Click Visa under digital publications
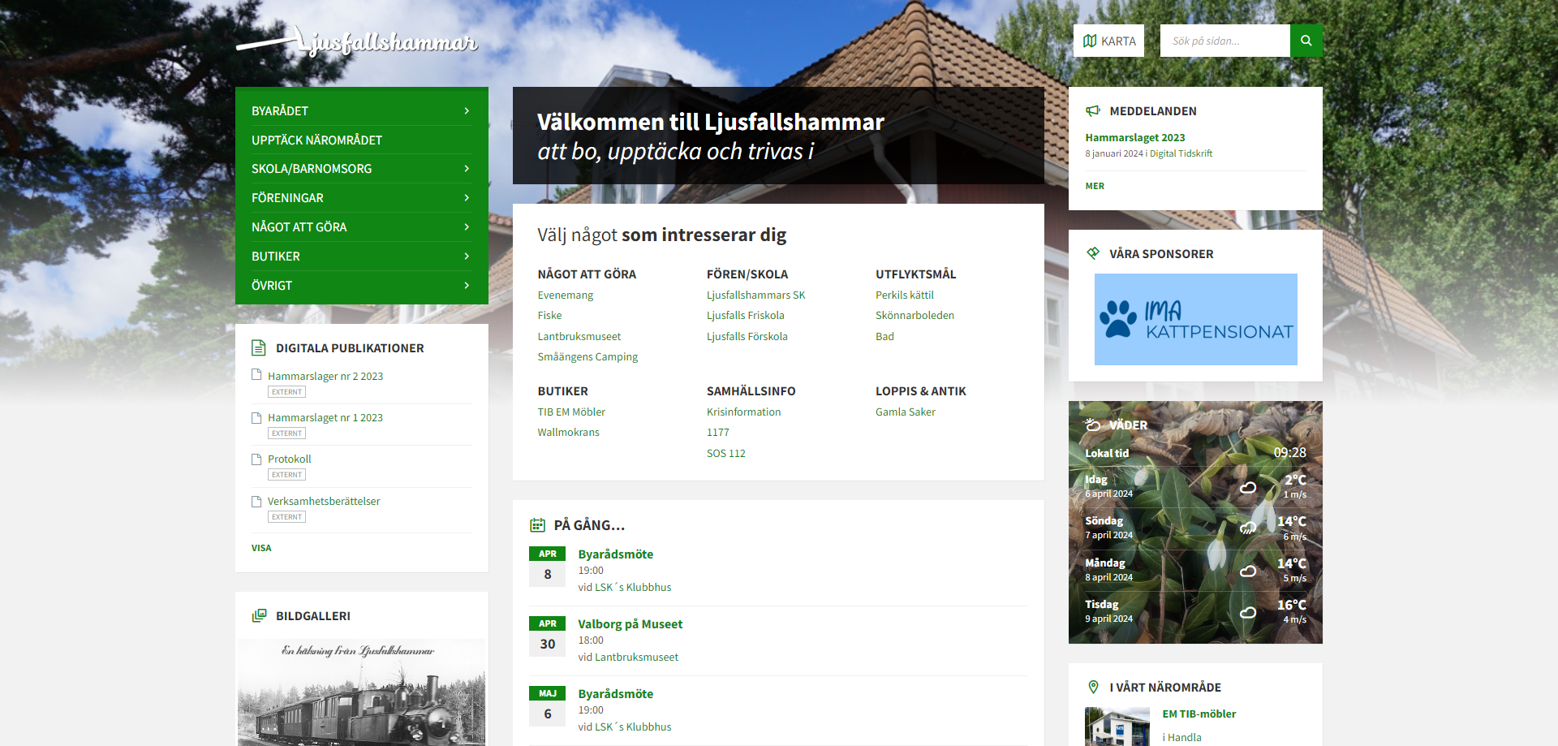The image size is (1558, 746). (x=261, y=549)
